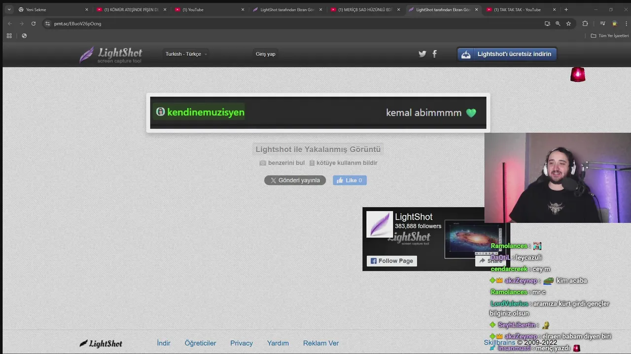Click chat username LordValerius
Viewport: 631px width, 354px height.
(509, 304)
